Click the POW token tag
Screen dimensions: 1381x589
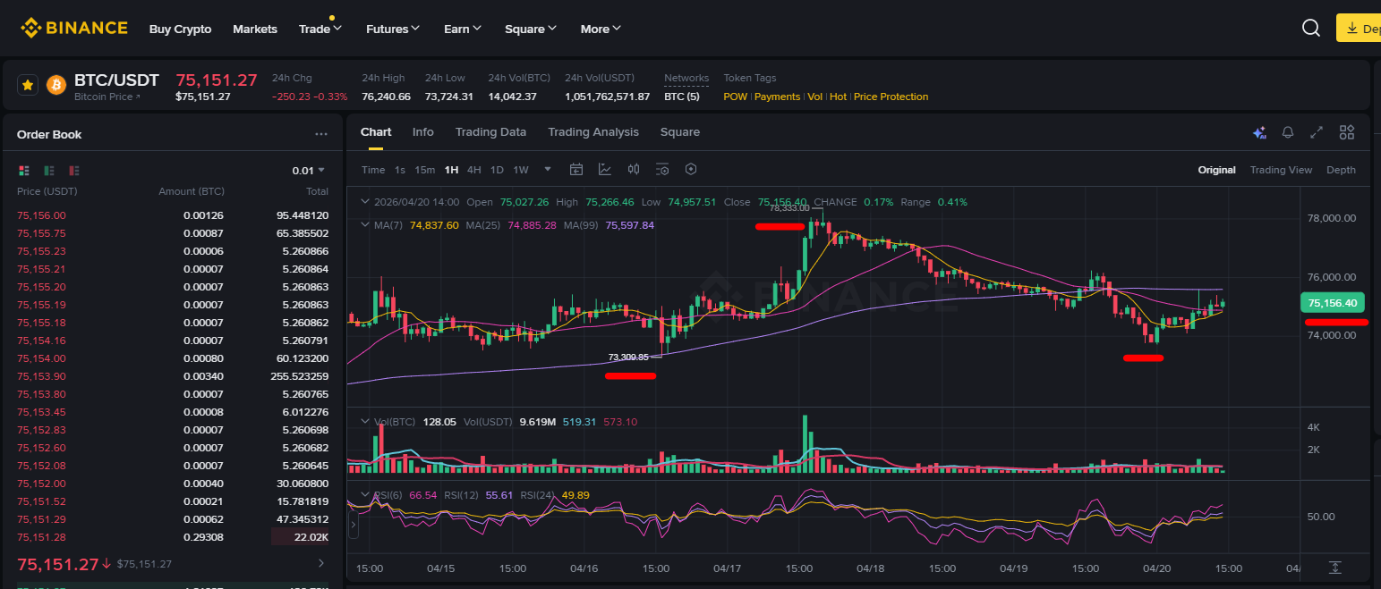point(735,97)
